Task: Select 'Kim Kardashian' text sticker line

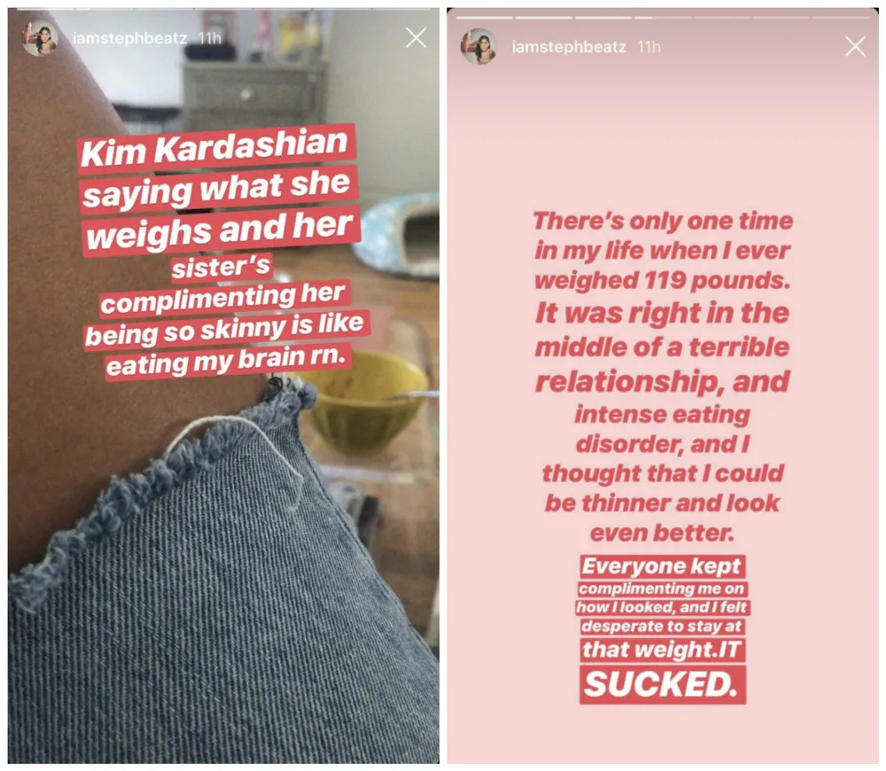Action: pos(215,147)
